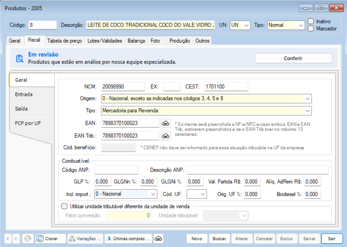
Task: Go to next product with right arrow
Action: (x=15, y=239)
